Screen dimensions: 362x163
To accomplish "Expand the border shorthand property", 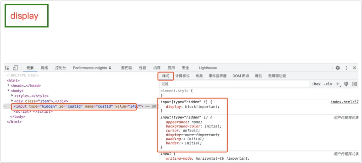I will (182, 143).
